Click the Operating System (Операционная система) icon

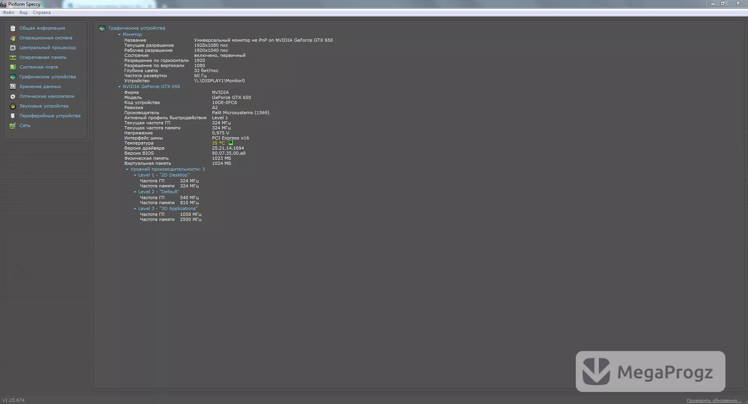(13, 38)
